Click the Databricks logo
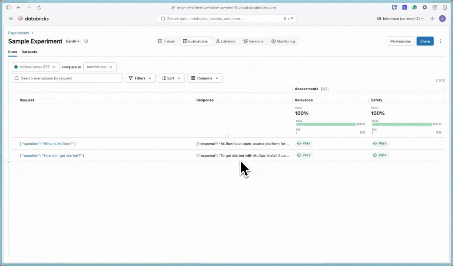 click(33, 18)
